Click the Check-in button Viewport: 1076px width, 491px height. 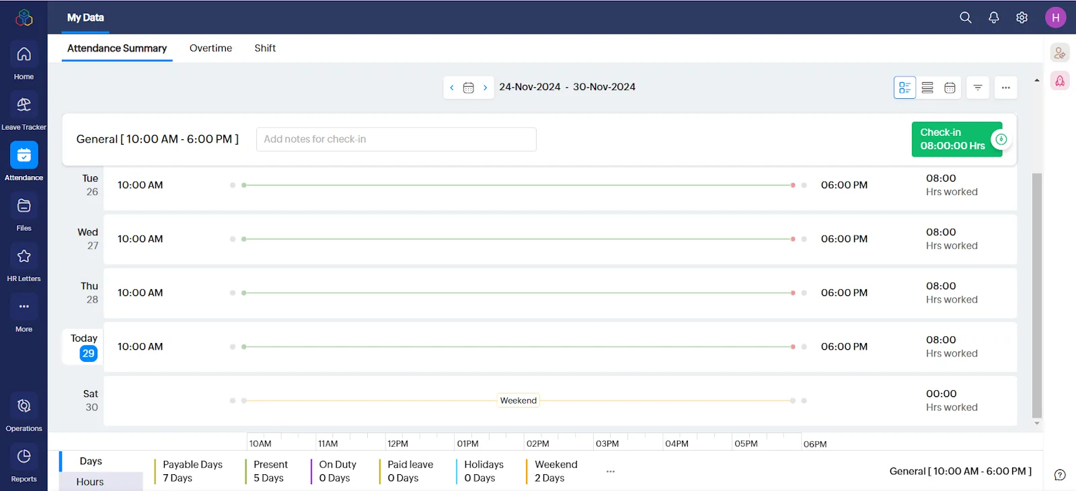pyautogui.click(x=958, y=139)
